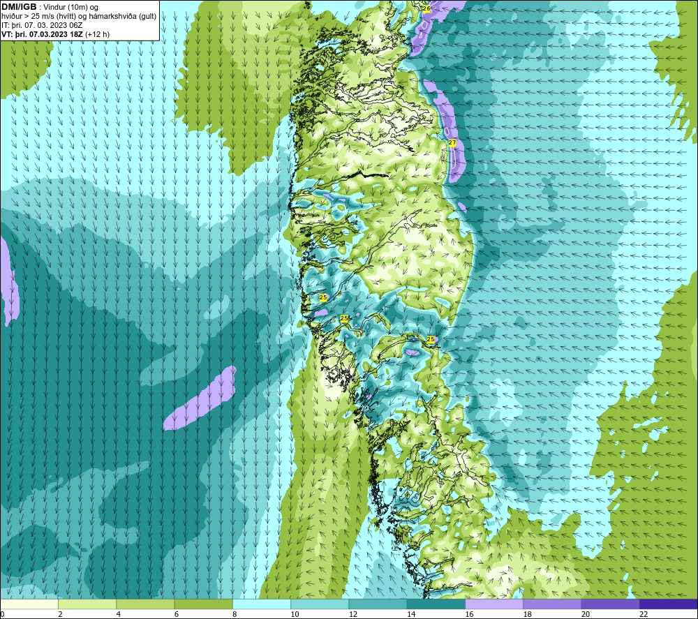Pick the dark indigo swatch above 22 m/s
This screenshot has height=619, width=698.
tap(668, 604)
